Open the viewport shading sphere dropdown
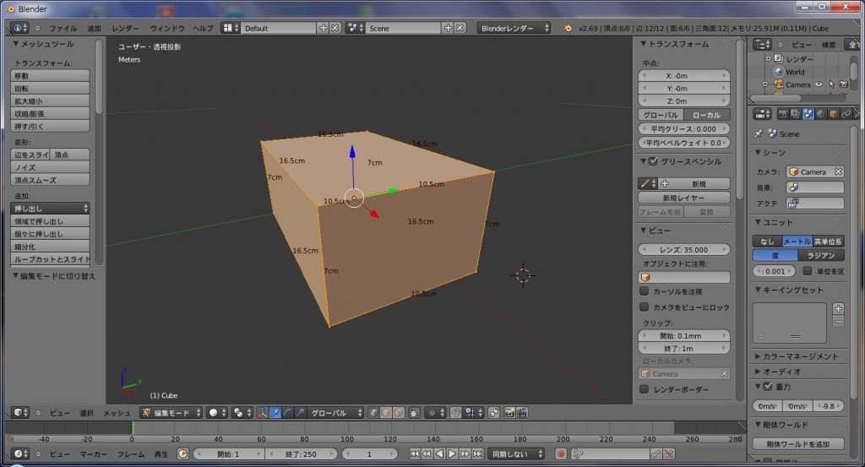Image resolution: width=865 pixels, height=467 pixels. tap(217, 412)
